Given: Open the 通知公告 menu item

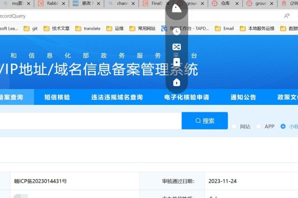Looking at the screenshot, I should coord(243,97).
